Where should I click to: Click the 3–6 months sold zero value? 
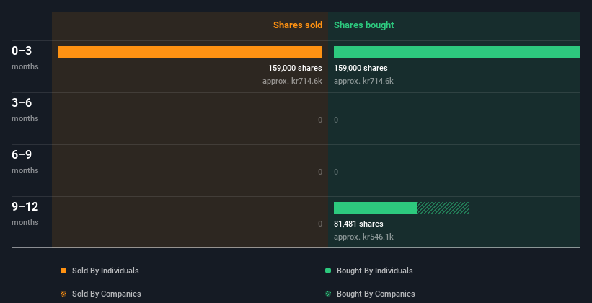coord(320,120)
